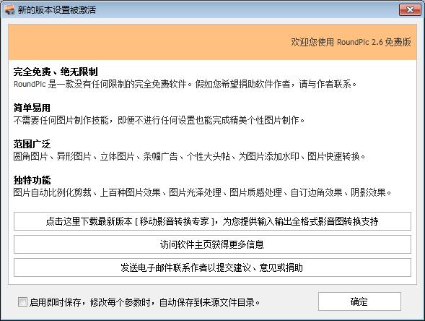This screenshot has width=425, height=321.
Task: Click the 点击这里下载最新版本 移动影音转换专家 button
Action: point(212,221)
